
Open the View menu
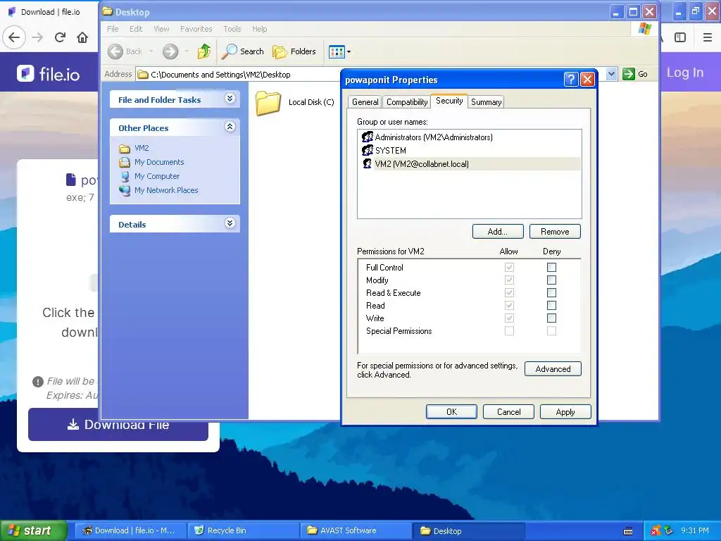coord(161,28)
